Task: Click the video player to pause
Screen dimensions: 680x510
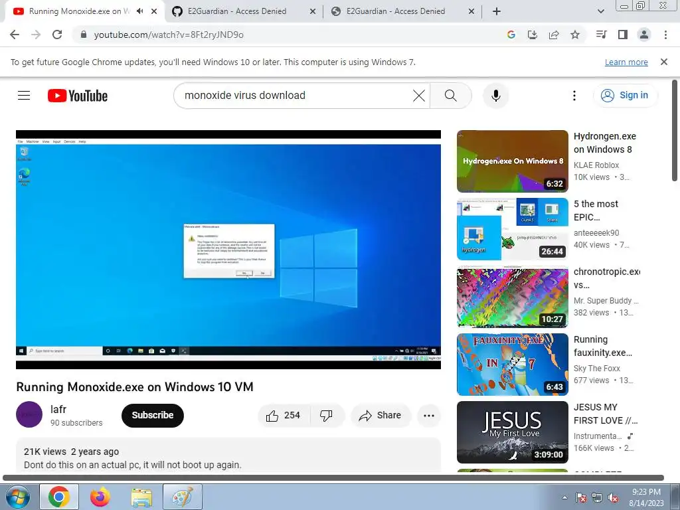Action: (x=228, y=250)
